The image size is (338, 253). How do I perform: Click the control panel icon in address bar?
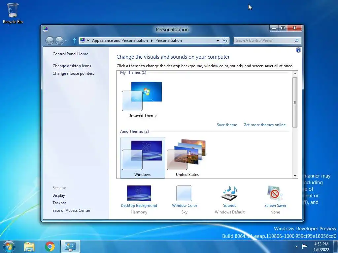pos(83,40)
